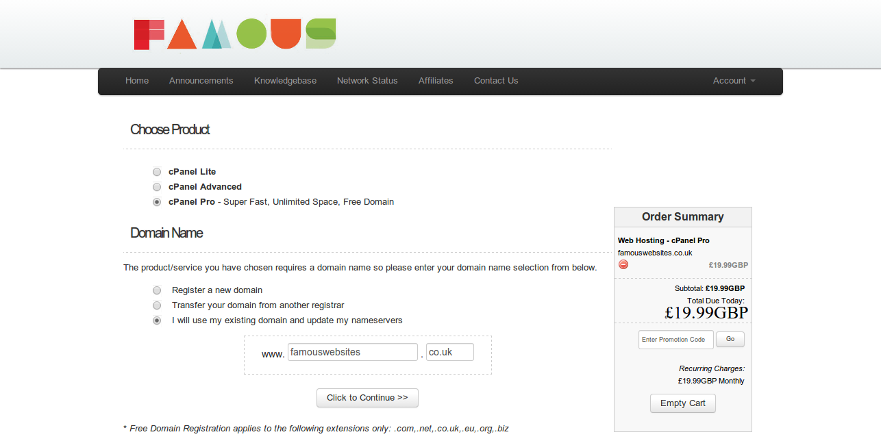Click the famouswebsites domain name field
Screen dimensions: 881x441
tap(352, 351)
